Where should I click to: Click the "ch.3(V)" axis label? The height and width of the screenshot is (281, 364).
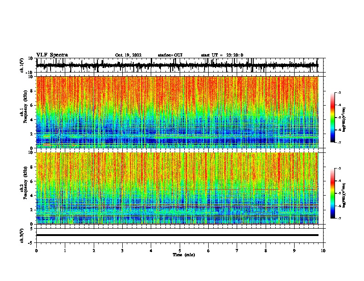22,236
